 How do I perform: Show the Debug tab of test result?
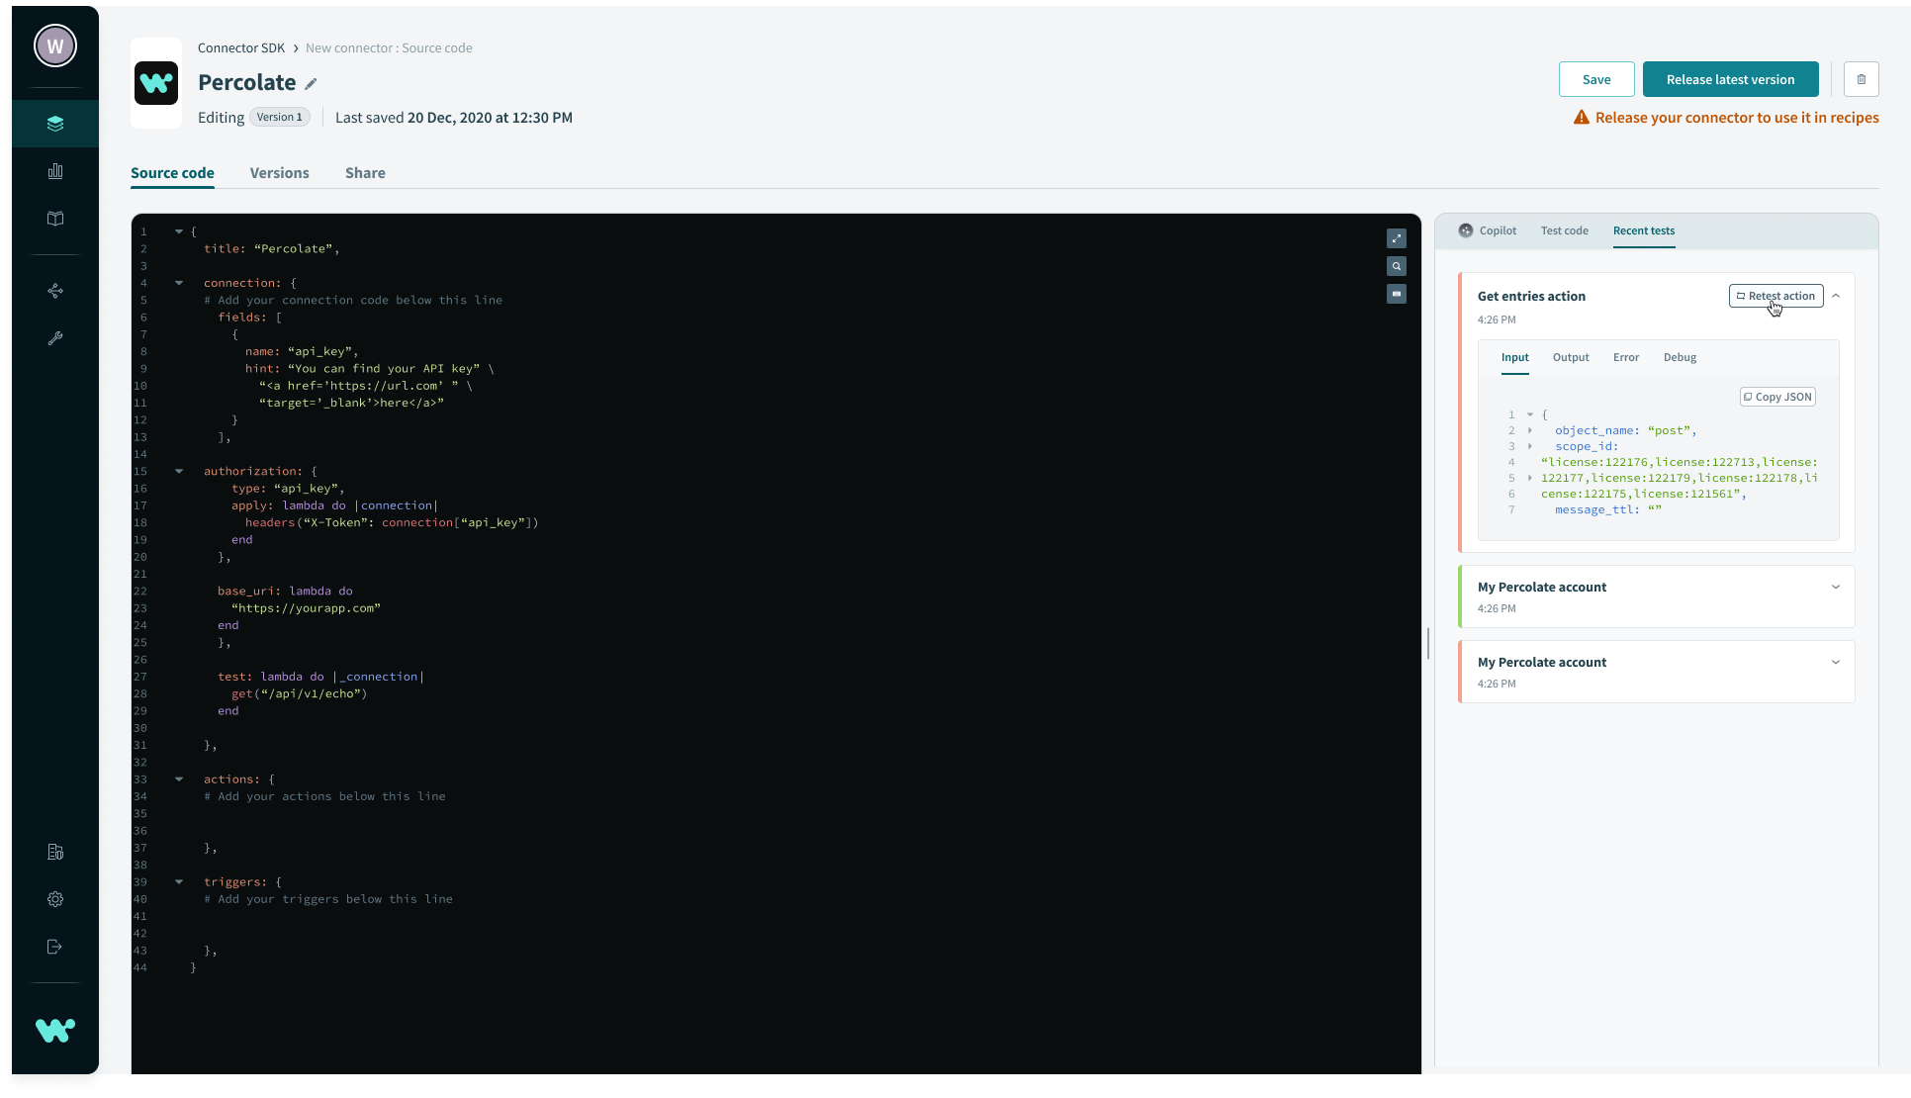pyautogui.click(x=1680, y=357)
